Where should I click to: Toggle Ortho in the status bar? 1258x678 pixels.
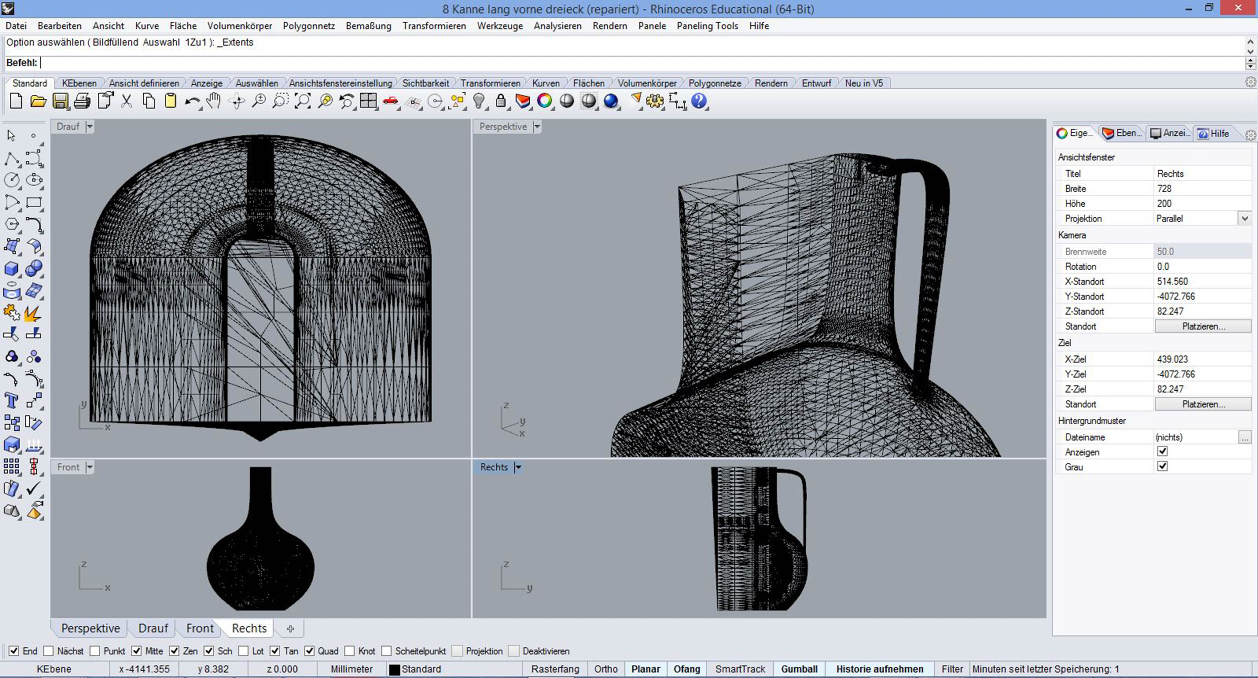click(x=606, y=669)
